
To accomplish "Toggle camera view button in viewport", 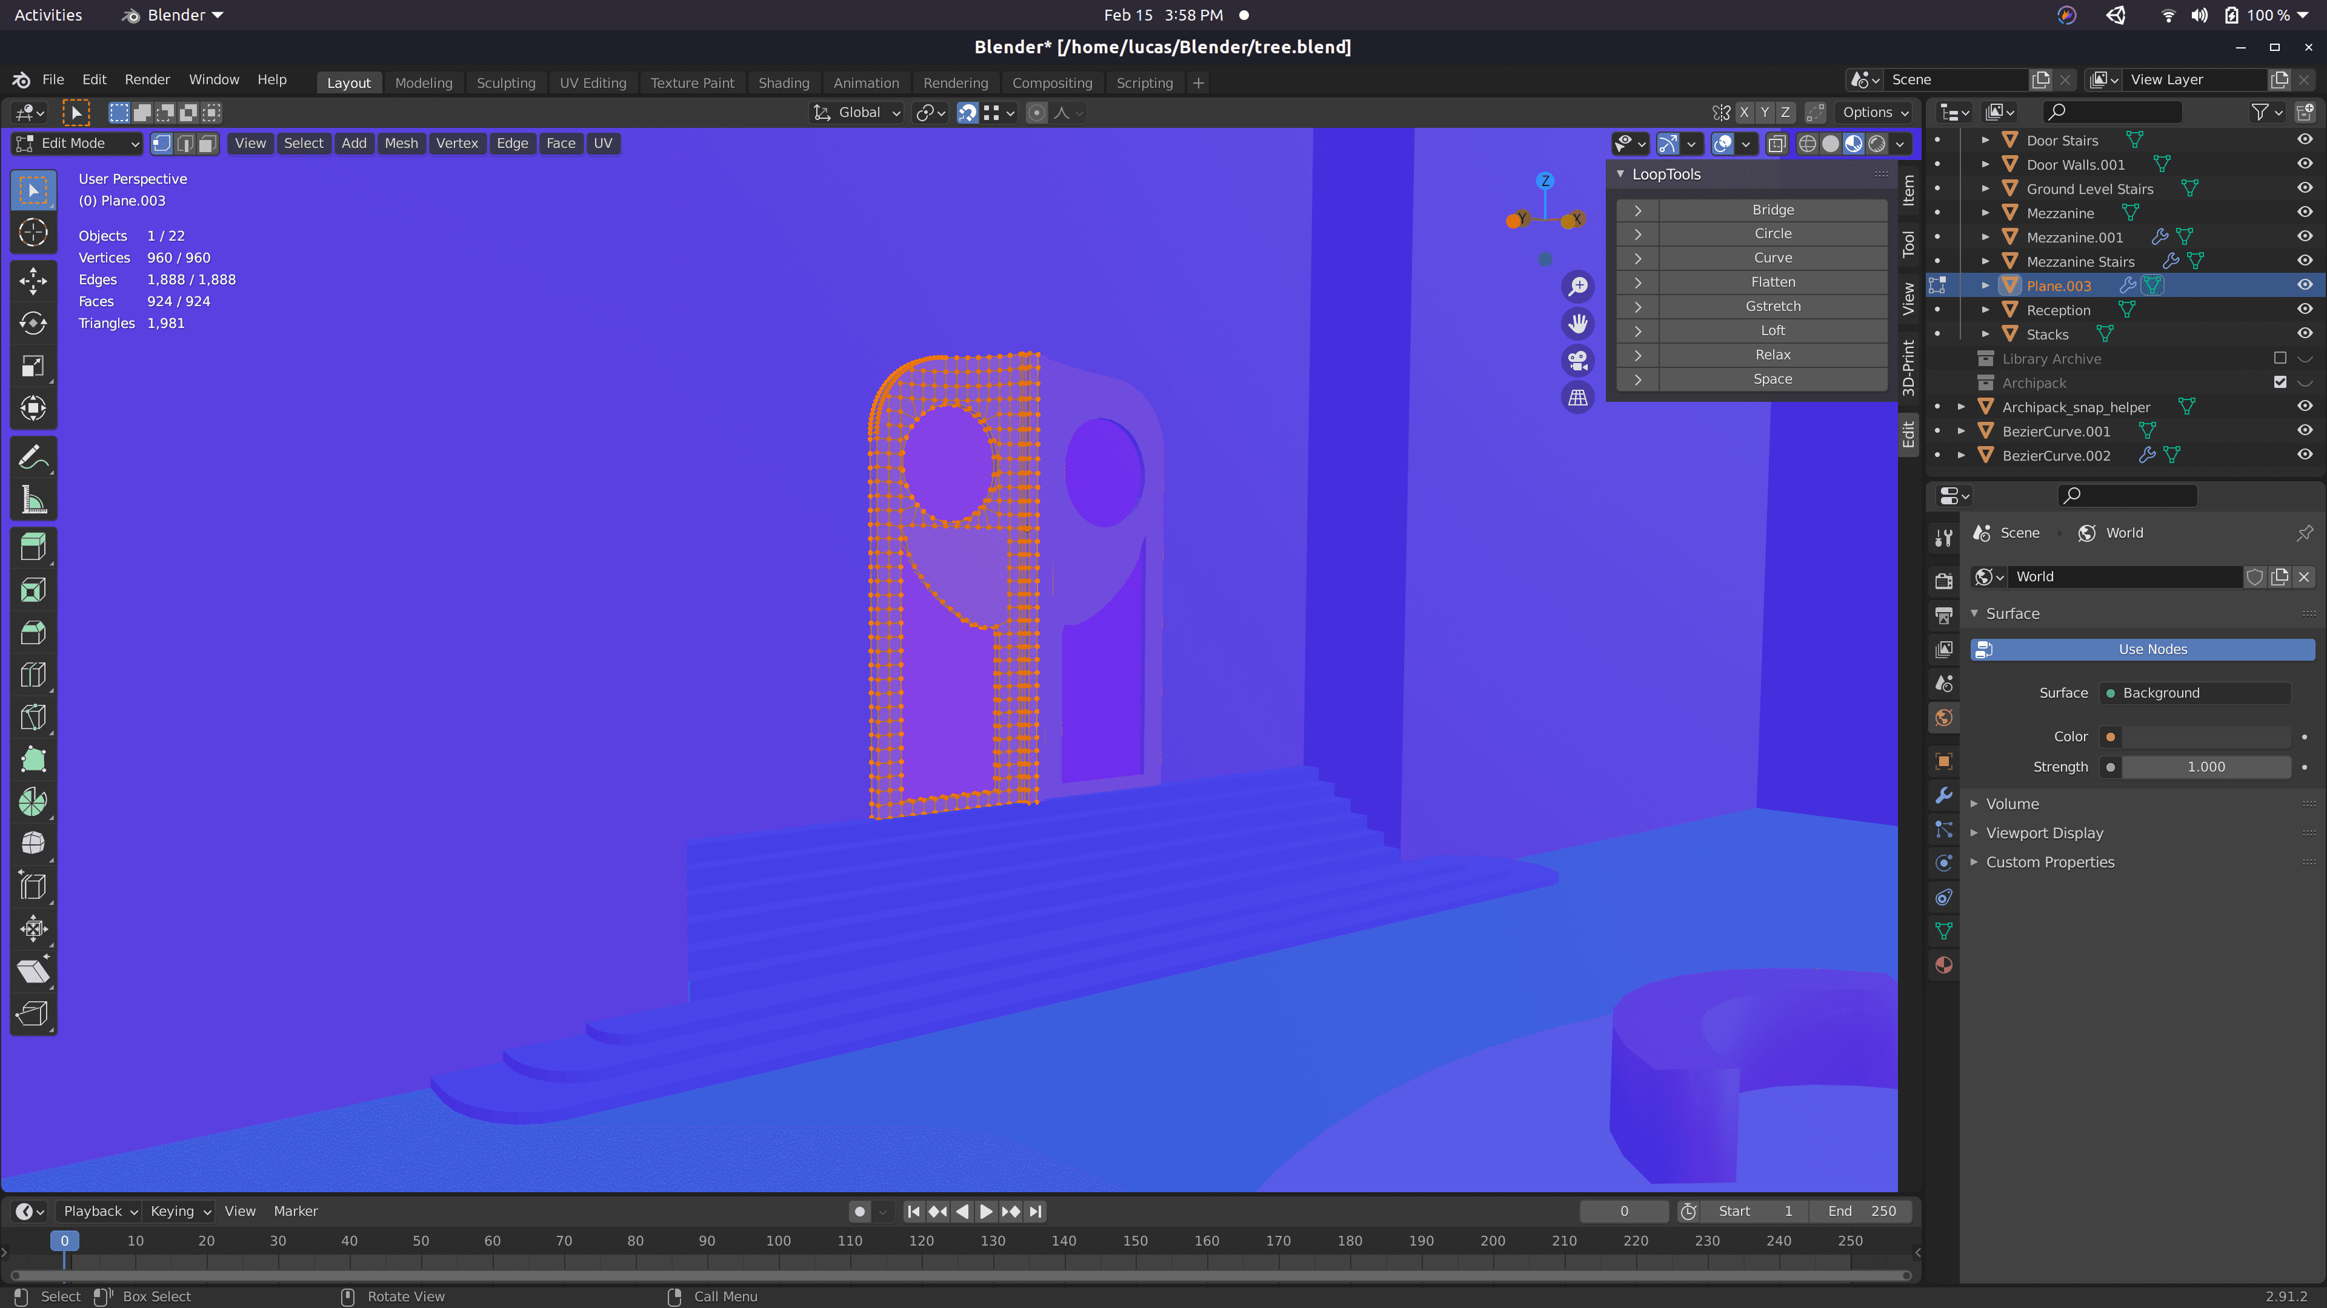I will [x=1577, y=361].
